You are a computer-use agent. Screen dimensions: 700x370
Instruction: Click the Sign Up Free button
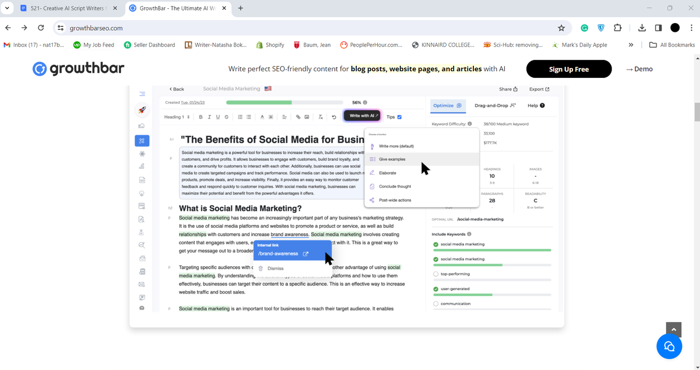pyautogui.click(x=569, y=69)
